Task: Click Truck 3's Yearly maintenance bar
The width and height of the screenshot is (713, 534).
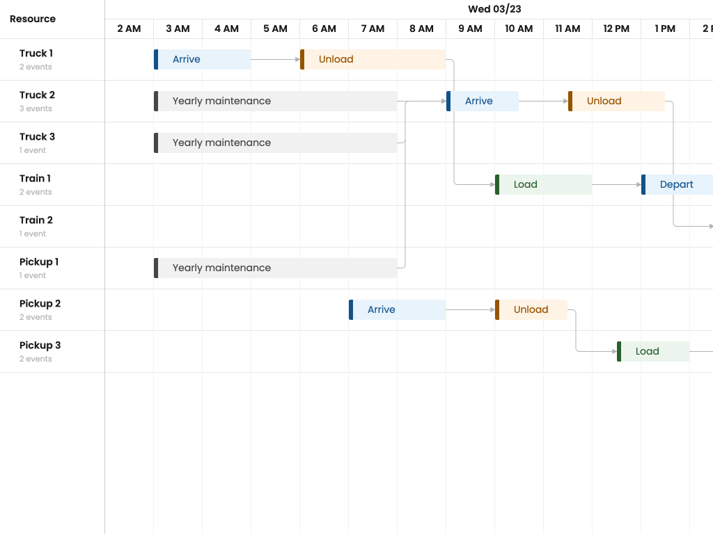Action: pos(275,143)
